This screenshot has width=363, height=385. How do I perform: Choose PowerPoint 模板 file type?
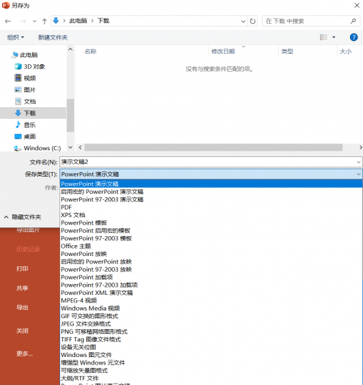tap(211, 223)
